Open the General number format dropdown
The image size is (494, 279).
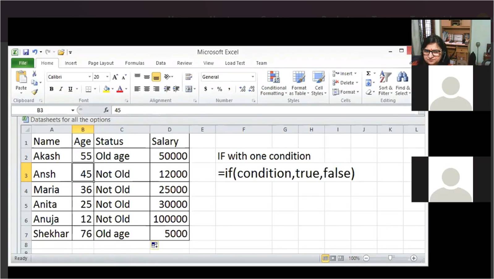[x=253, y=77]
